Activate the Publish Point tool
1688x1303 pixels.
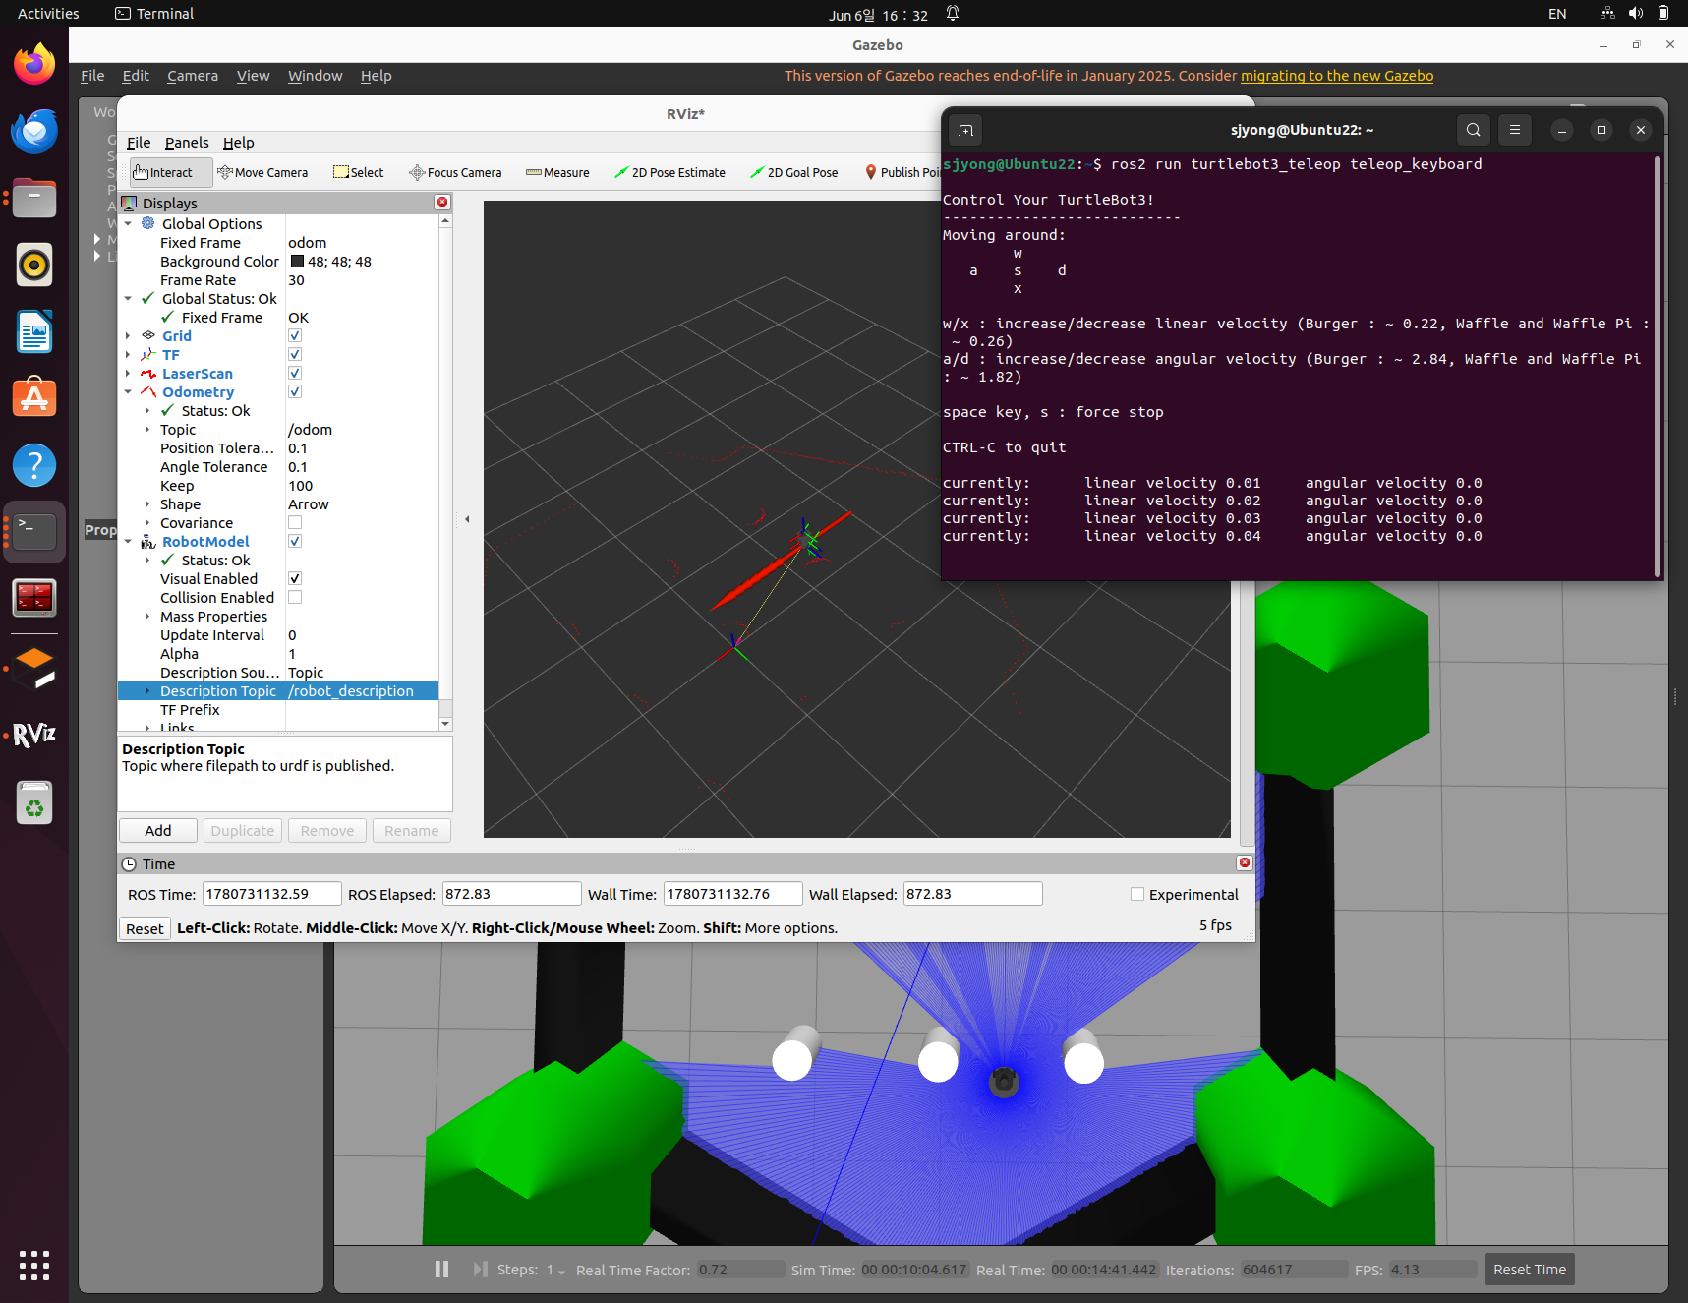(x=902, y=172)
